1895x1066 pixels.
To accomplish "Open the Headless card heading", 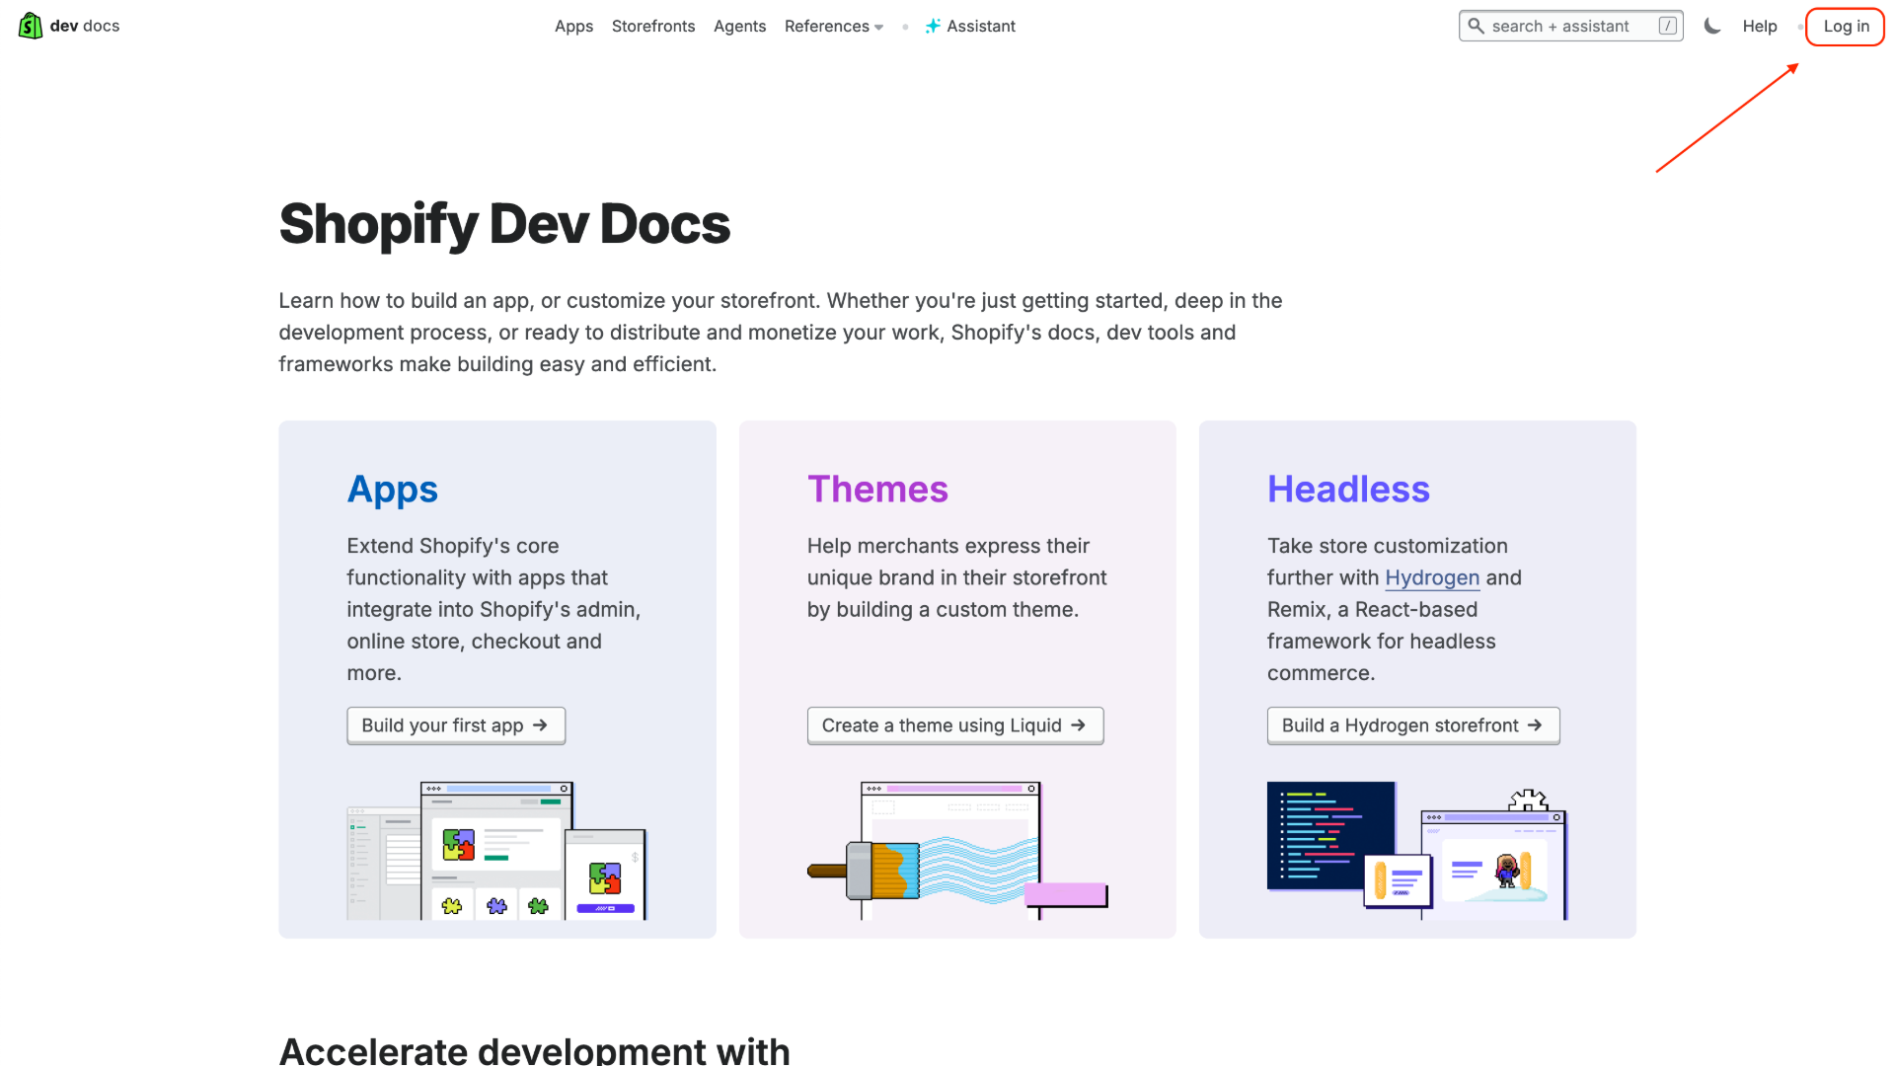I will tap(1348, 490).
